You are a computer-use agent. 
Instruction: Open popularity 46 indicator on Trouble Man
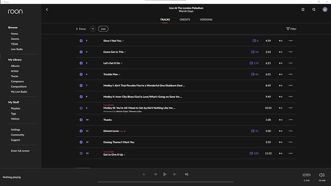255,74
